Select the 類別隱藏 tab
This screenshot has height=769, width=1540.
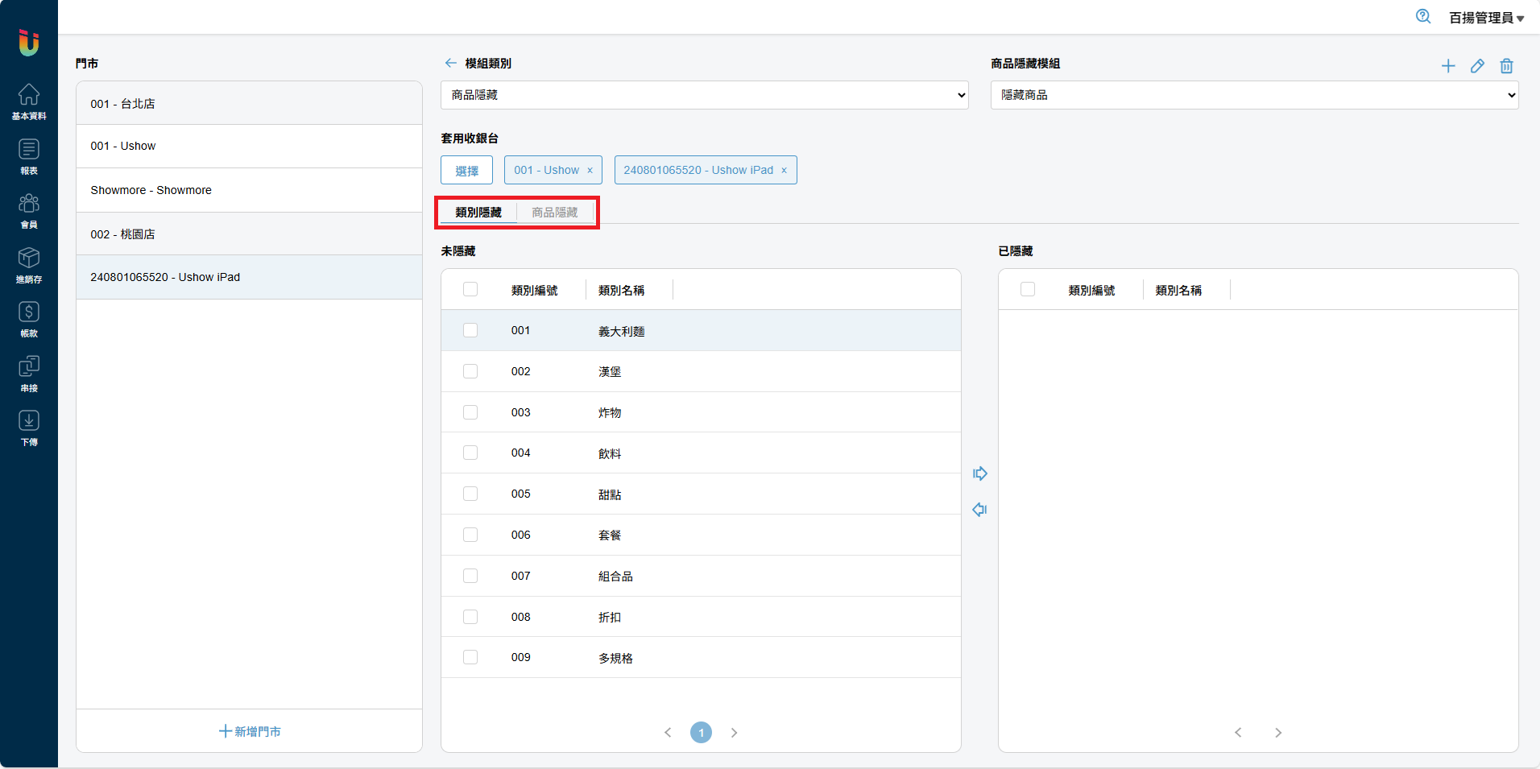[x=478, y=213]
